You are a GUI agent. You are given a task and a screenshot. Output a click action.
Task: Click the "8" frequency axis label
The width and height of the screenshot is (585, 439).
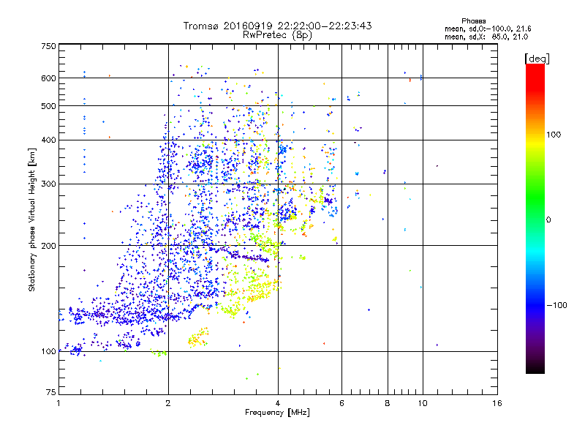click(x=388, y=403)
